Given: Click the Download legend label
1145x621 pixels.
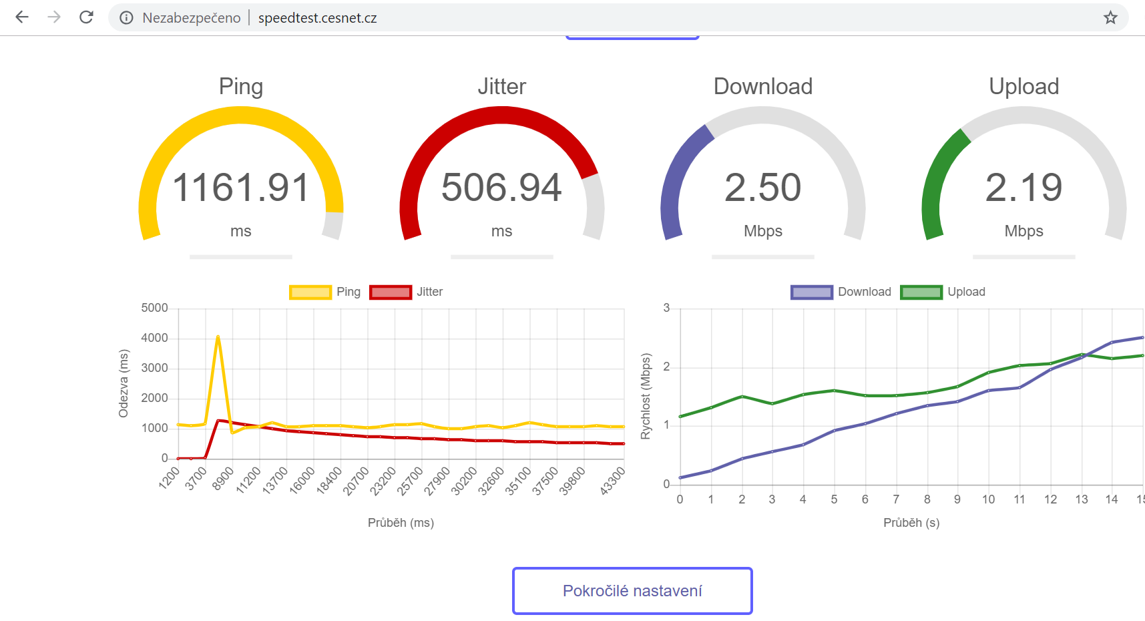Looking at the screenshot, I should click(865, 292).
